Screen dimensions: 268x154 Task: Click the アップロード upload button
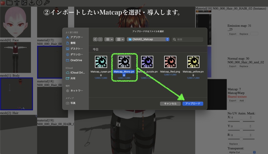[x=192, y=104]
